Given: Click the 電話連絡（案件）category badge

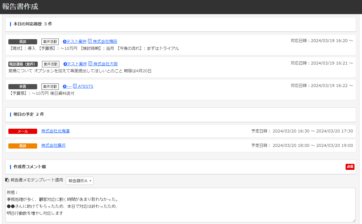Looking at the screenshot, I should point(23,64).
